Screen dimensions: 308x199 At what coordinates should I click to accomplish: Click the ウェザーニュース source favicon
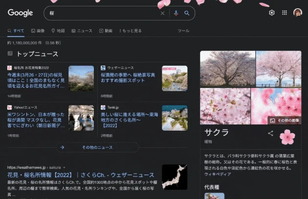point(103,68)
